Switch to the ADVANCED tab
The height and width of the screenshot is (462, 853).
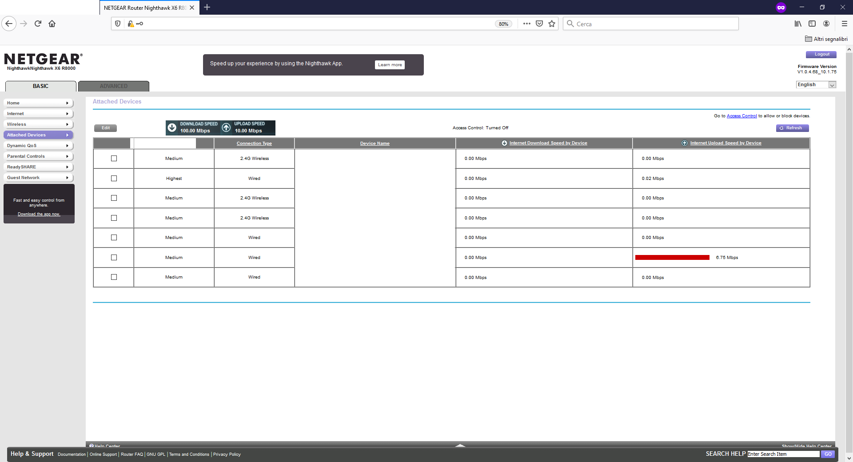pos(114,86)
